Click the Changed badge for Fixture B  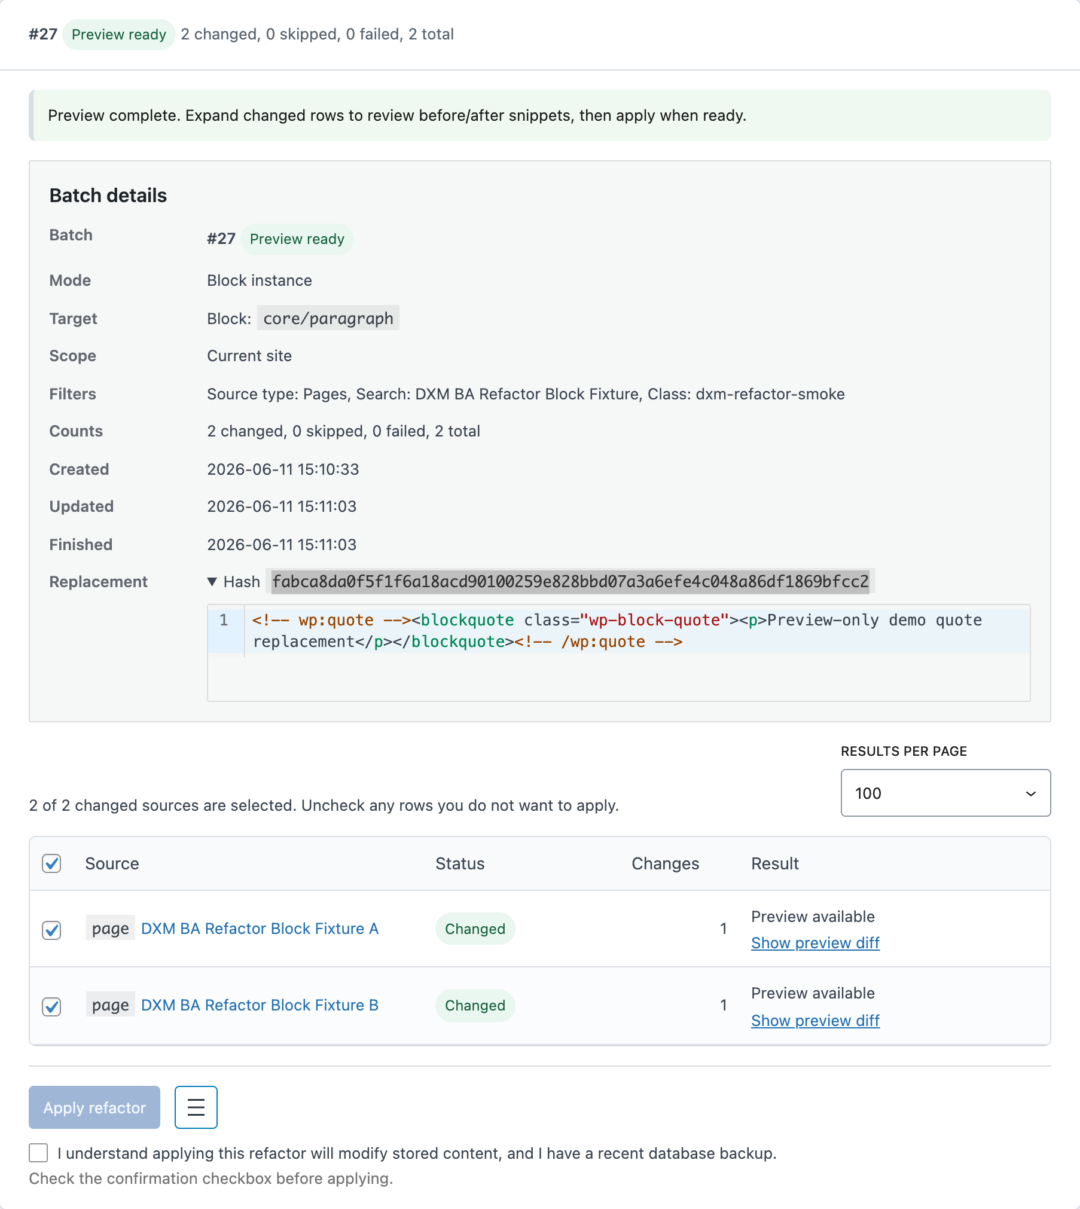click(475, 1005)
